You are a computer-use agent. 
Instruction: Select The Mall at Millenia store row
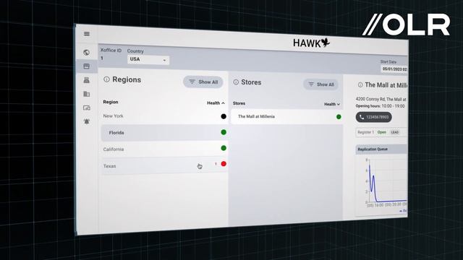[286, 117]
